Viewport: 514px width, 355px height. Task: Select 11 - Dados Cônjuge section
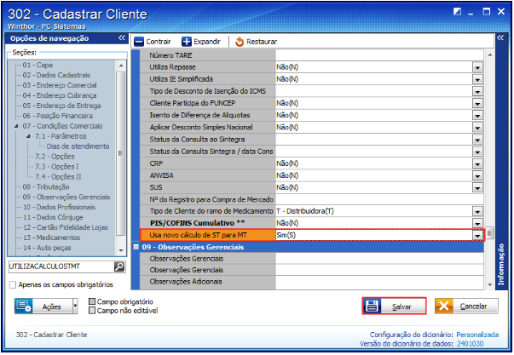pyautogui.click(x=53, y=217)
